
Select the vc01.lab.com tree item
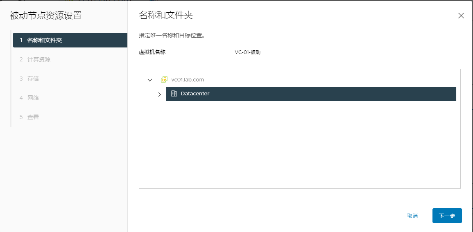pyautogui.click(x=187, y=80)
